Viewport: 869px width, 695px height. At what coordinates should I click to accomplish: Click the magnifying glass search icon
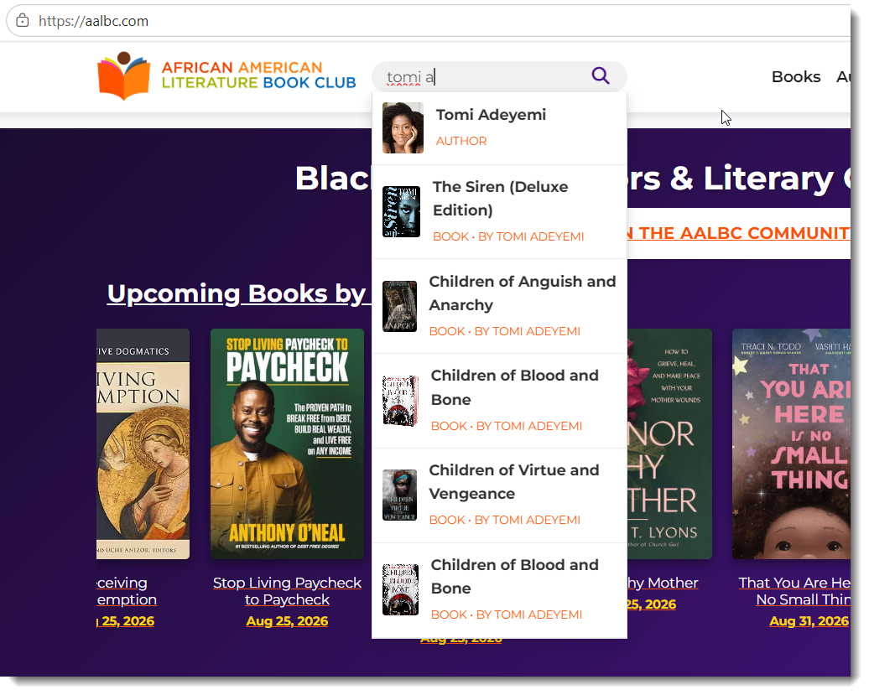point(601,75)
